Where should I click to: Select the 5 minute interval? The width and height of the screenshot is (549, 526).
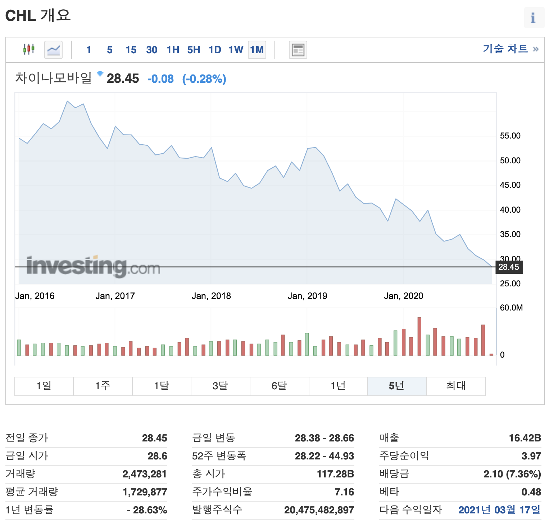click(x=110, y=50)
